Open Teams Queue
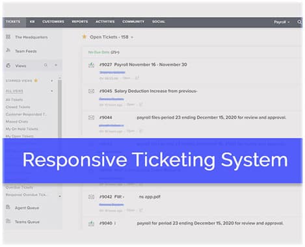This screenshot has height=247, width=305. 27,222
